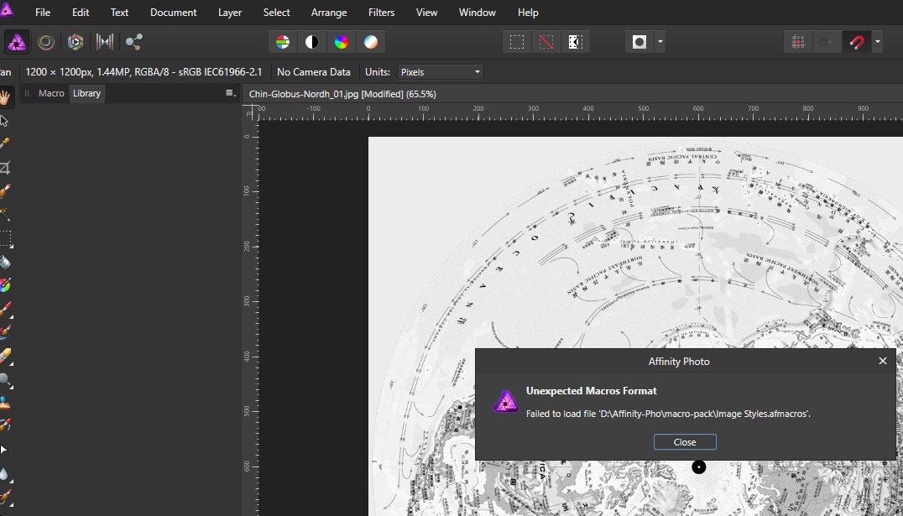Click the 'Unexpected Macros Format' heading
The width and height of the screenshot is (903, 516).
tap(592, 391)
